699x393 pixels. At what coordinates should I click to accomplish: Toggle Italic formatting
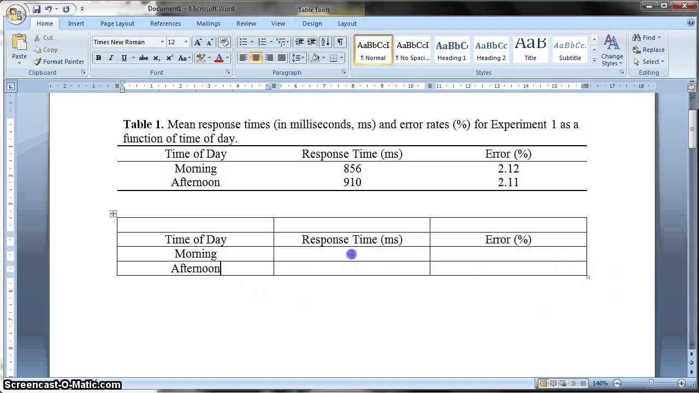[111, 58]
